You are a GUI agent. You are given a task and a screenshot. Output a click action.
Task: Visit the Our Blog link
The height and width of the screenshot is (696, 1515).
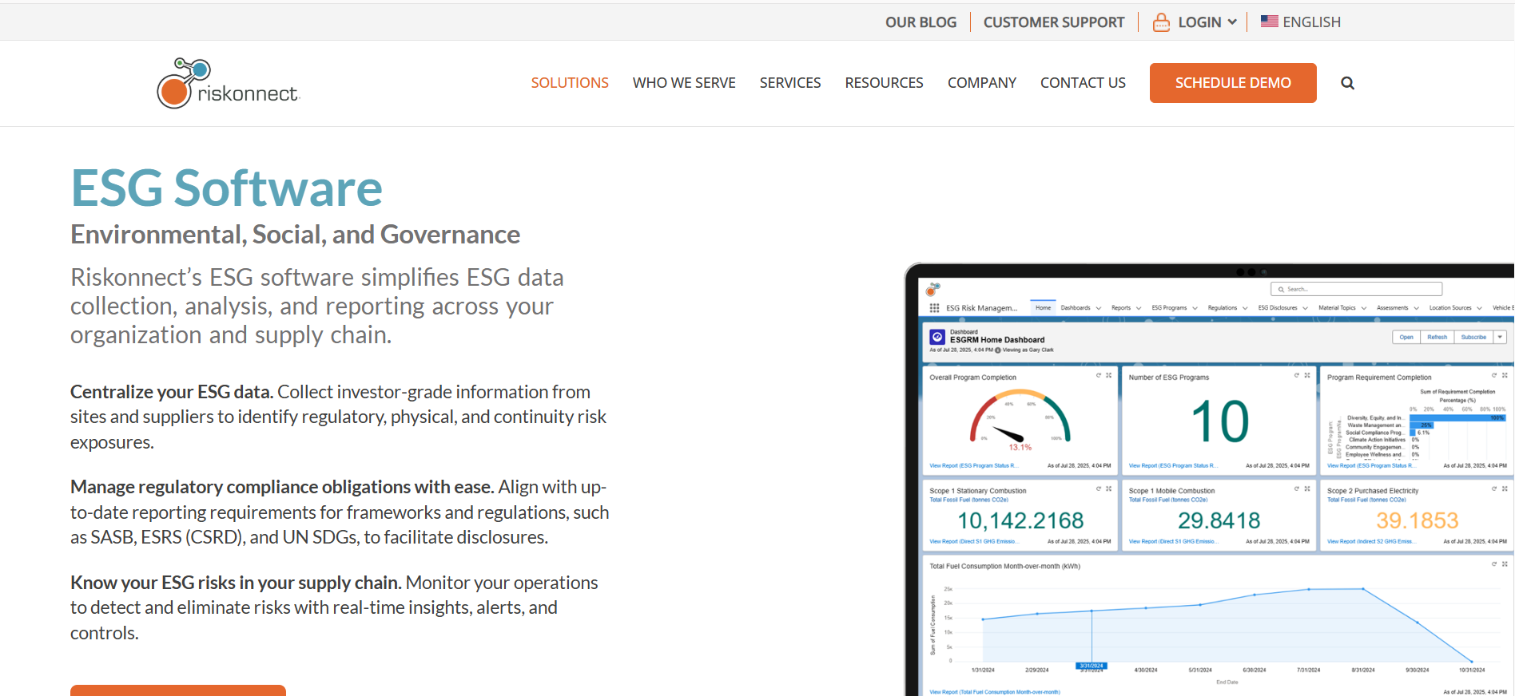[921, 22]
